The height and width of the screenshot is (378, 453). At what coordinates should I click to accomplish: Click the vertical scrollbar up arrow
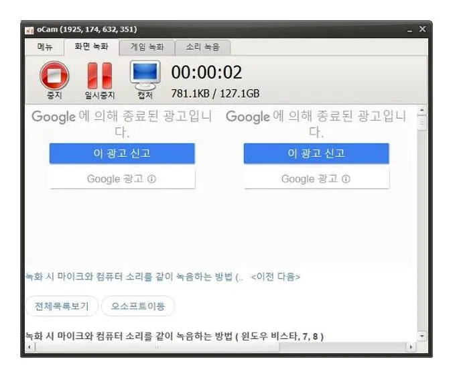[x=422, y=110]
